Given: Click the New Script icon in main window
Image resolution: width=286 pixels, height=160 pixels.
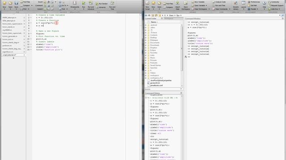Looking at the screenshot, I should (147, 3).
